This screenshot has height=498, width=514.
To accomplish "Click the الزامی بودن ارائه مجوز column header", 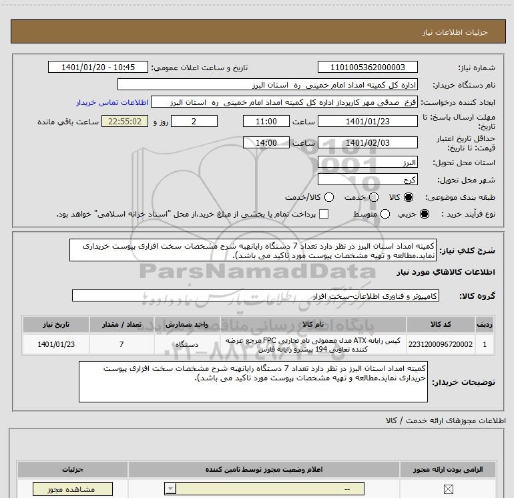I will 448,469.
